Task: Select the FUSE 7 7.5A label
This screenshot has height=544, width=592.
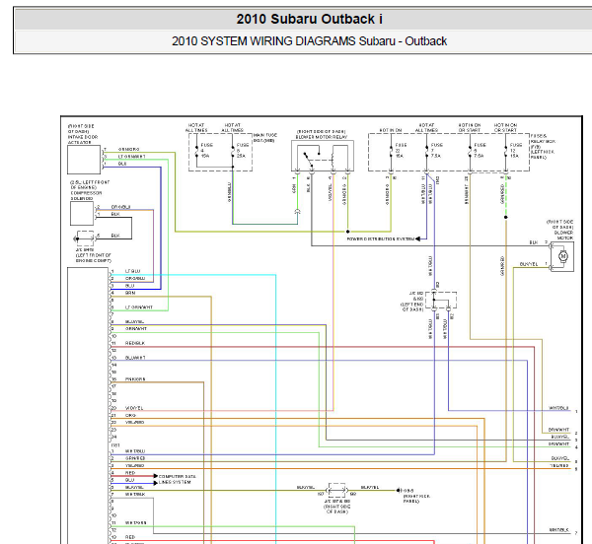Action: [x=437, y=150]
